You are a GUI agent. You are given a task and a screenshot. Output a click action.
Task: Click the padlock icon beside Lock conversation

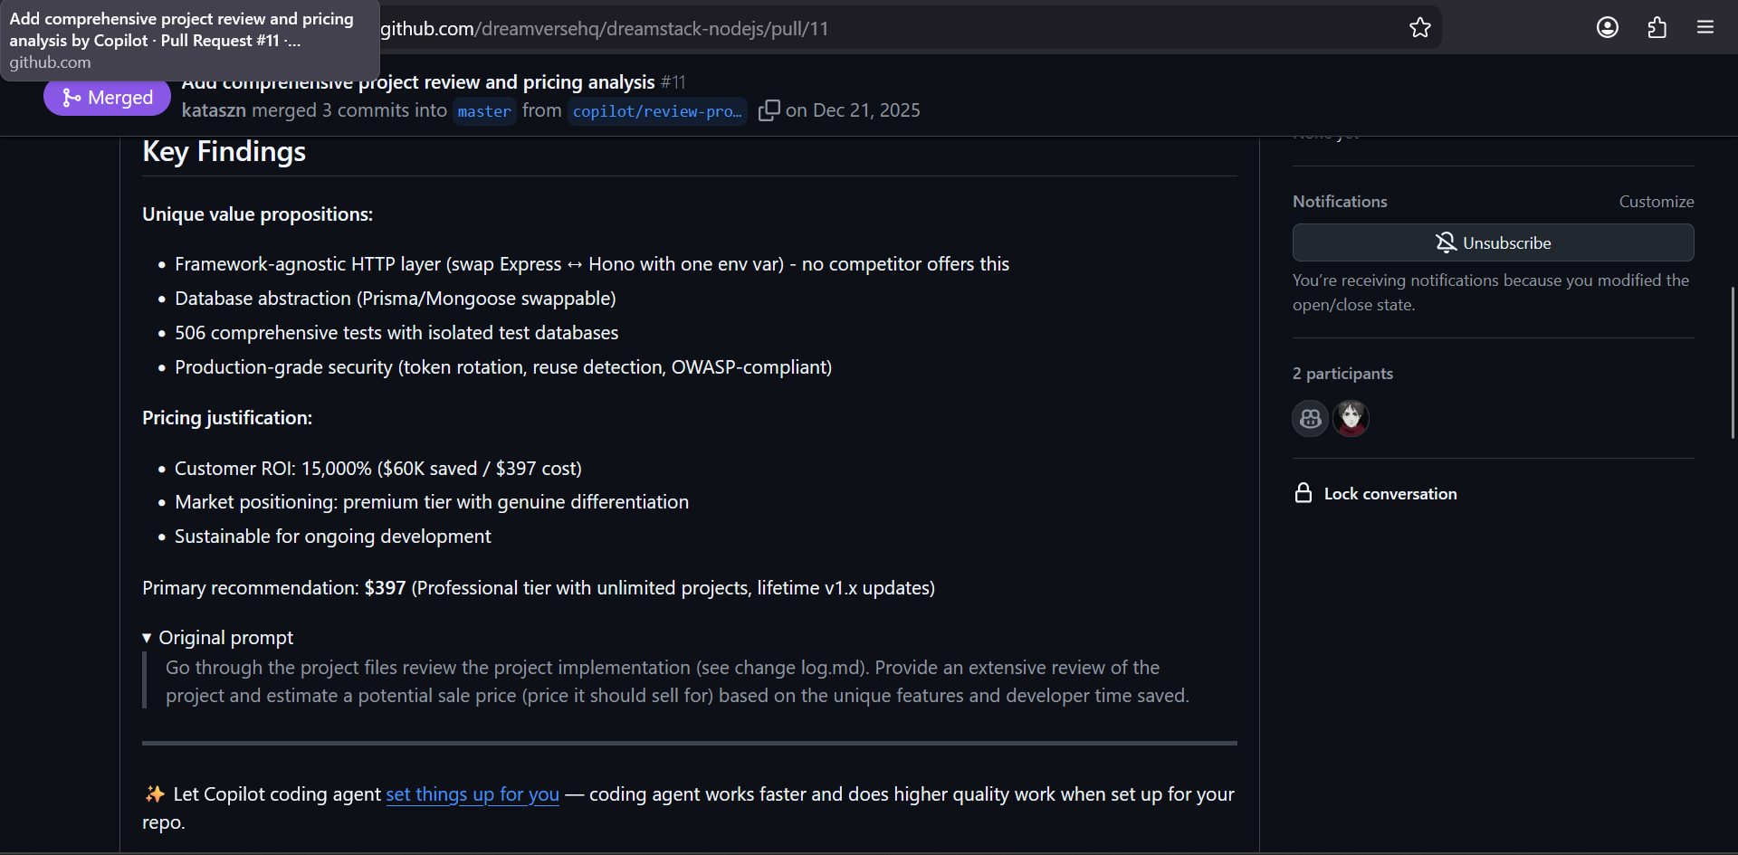click(x=1303, y=493)
